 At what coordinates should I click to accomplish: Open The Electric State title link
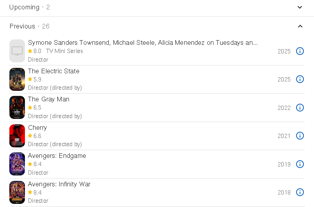54,71
